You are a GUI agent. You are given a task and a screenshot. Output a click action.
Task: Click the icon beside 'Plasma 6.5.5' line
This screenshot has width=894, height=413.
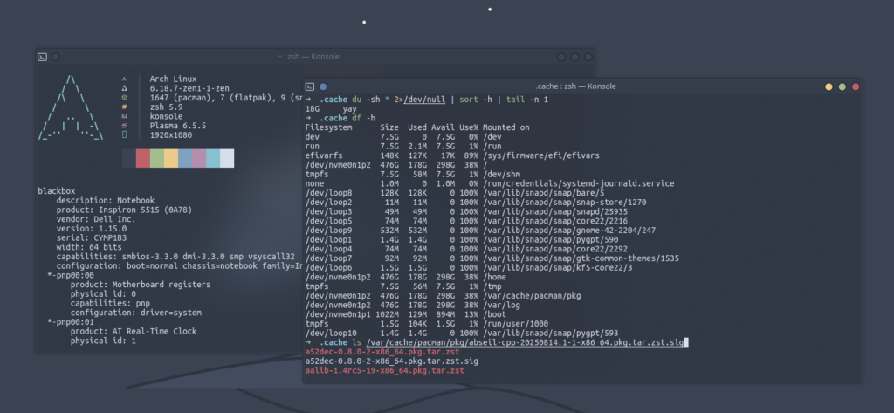click(124, 125)
